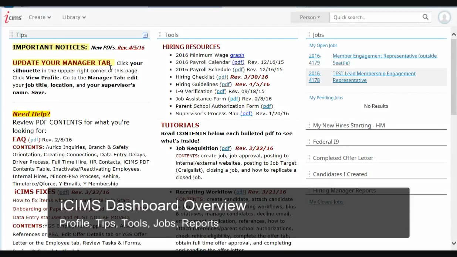Click drag handle beside My New Hires Starting

[x=308, y=125]
